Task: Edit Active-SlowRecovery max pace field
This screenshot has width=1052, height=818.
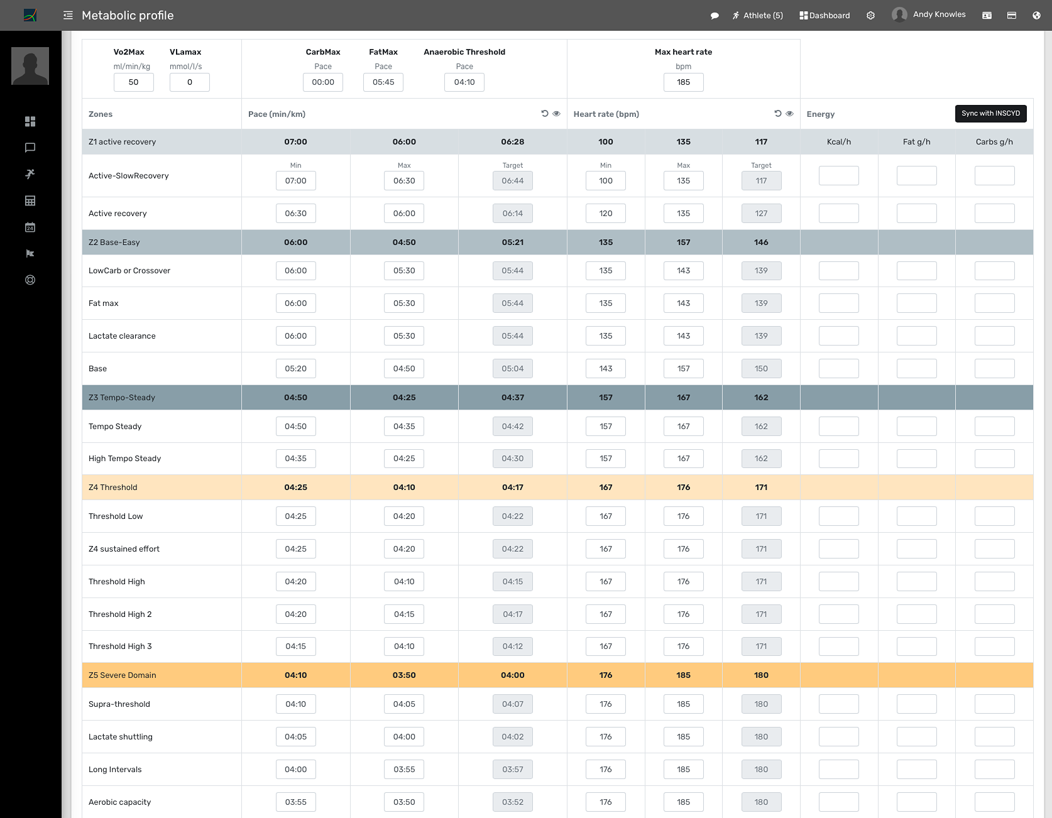Action: pos(404,181)
